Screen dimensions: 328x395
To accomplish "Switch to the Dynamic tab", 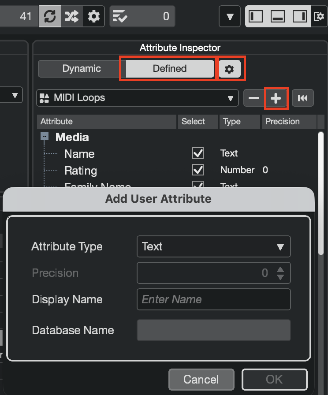I will pyautogui.click(x=82, y=69).
